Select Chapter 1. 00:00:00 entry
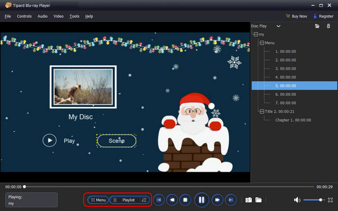This screenshot has height=211, width=338. click(x=293, y=120)
